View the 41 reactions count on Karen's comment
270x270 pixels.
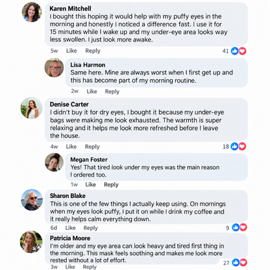pos(226,51)
